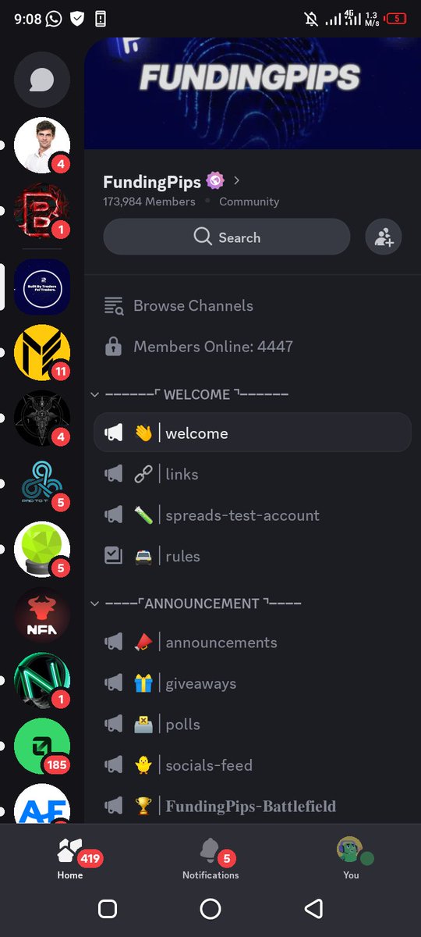Open Browse Channels
This screenshot has width=421, height=937.
[x=252, y=306]
